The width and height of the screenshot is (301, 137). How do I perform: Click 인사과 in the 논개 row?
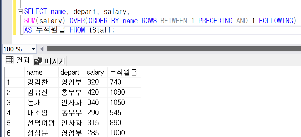(72, 102)
